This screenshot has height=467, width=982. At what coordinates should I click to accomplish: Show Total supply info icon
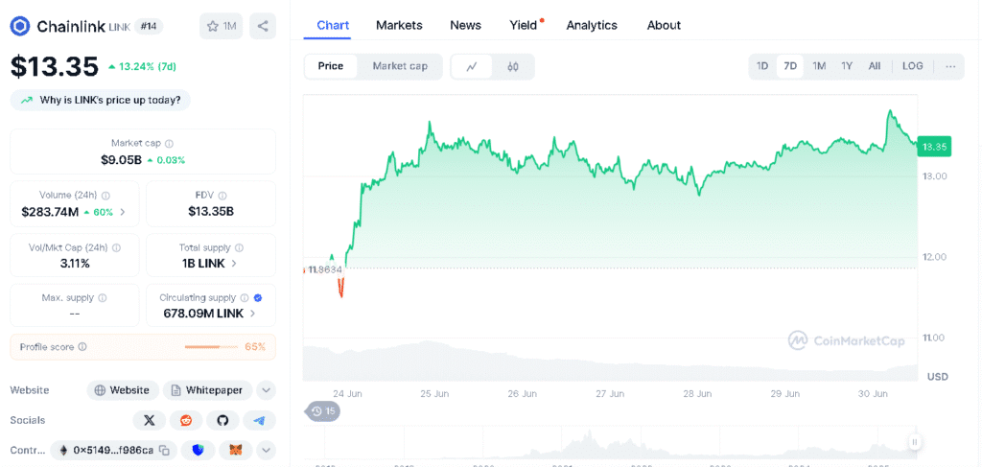pyautogui.click(x=239, y=247)
